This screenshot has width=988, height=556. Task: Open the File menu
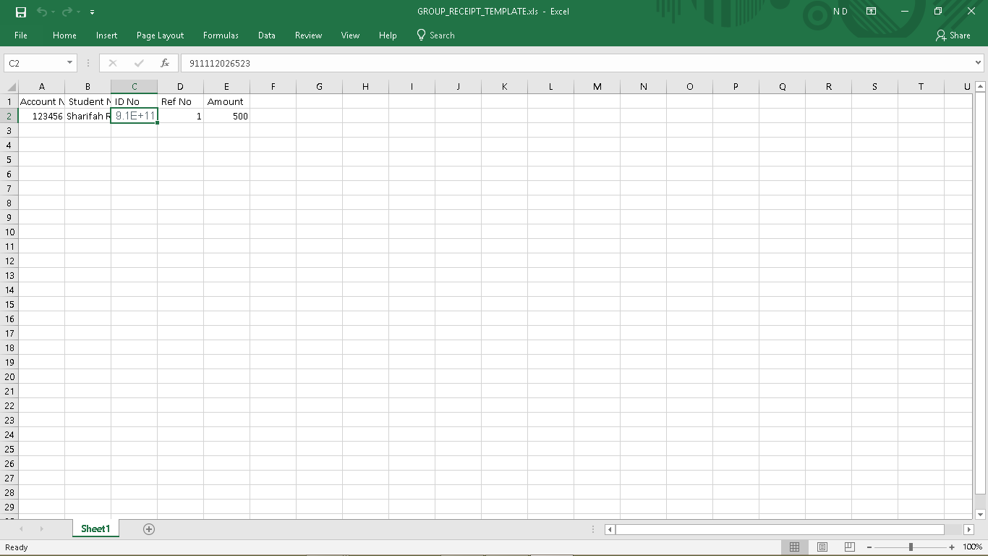pyautogui.click(x=21, y=35)
